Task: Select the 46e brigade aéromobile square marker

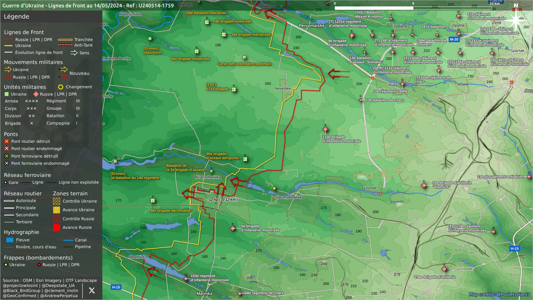Action: [x=152, y=201]
